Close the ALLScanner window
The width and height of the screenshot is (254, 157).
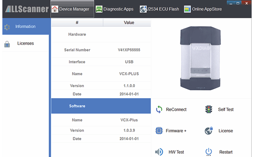tap(246, 3)
